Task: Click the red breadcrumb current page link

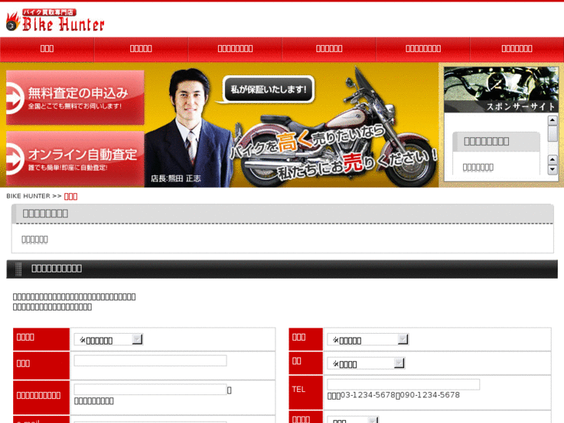Action: pos(71,196)
